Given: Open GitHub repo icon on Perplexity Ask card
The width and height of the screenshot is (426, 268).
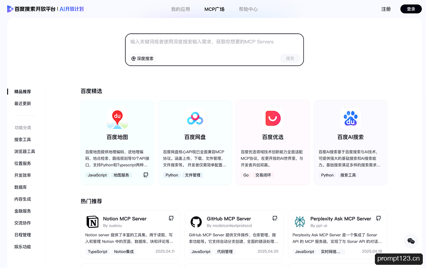Looking at the screenshot, I should tap(378, 218).
